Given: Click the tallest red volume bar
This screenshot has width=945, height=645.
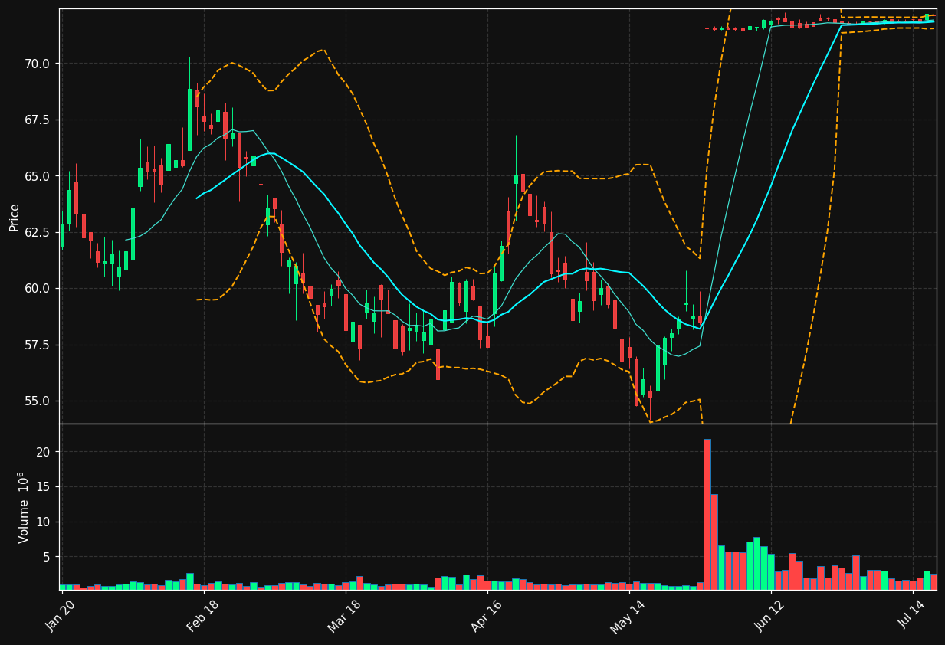Looking at the screenshot, I should point(707,514).
